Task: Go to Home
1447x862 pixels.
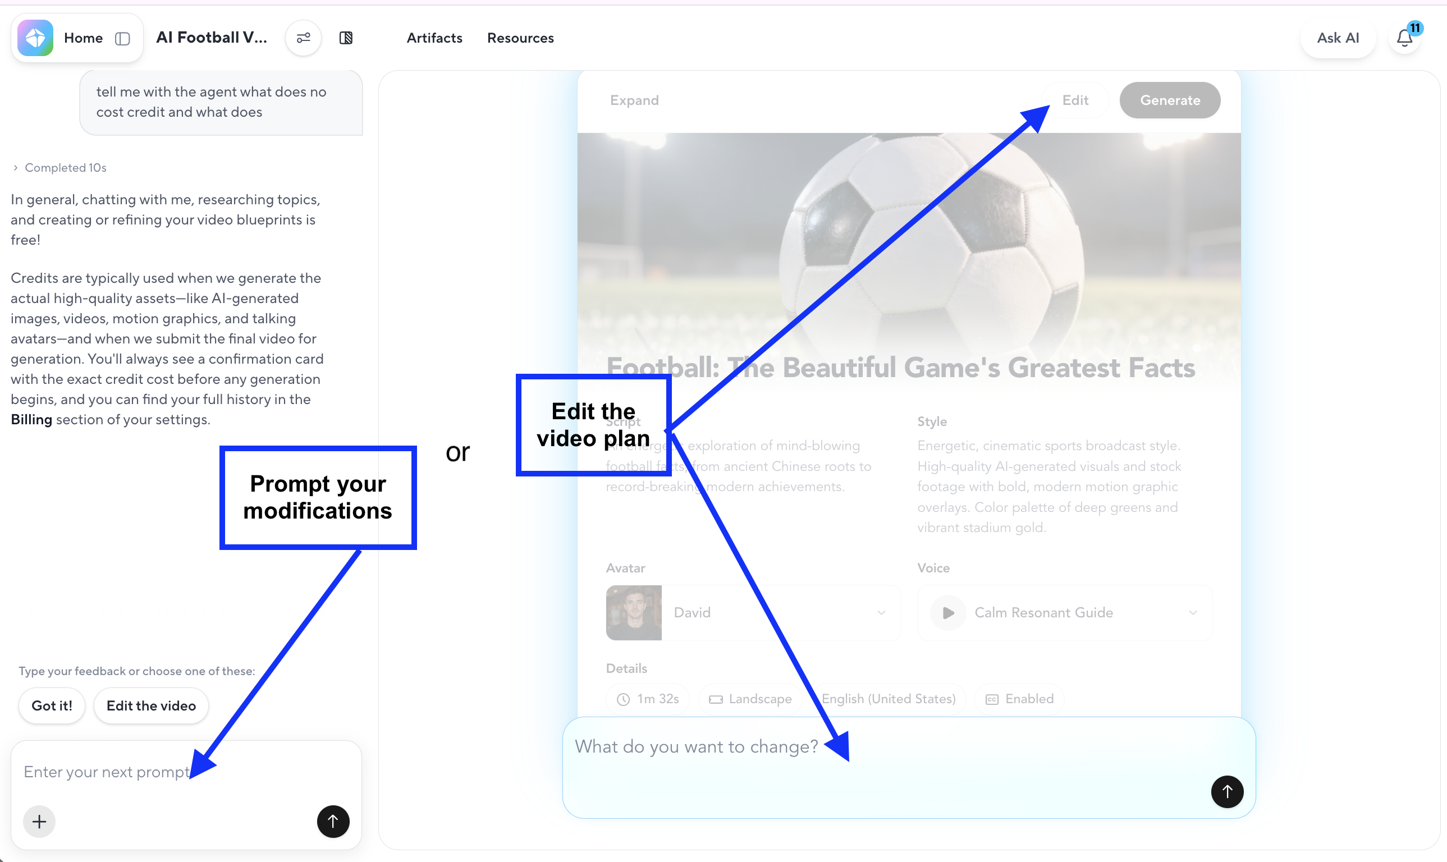Action: [83, 38]
